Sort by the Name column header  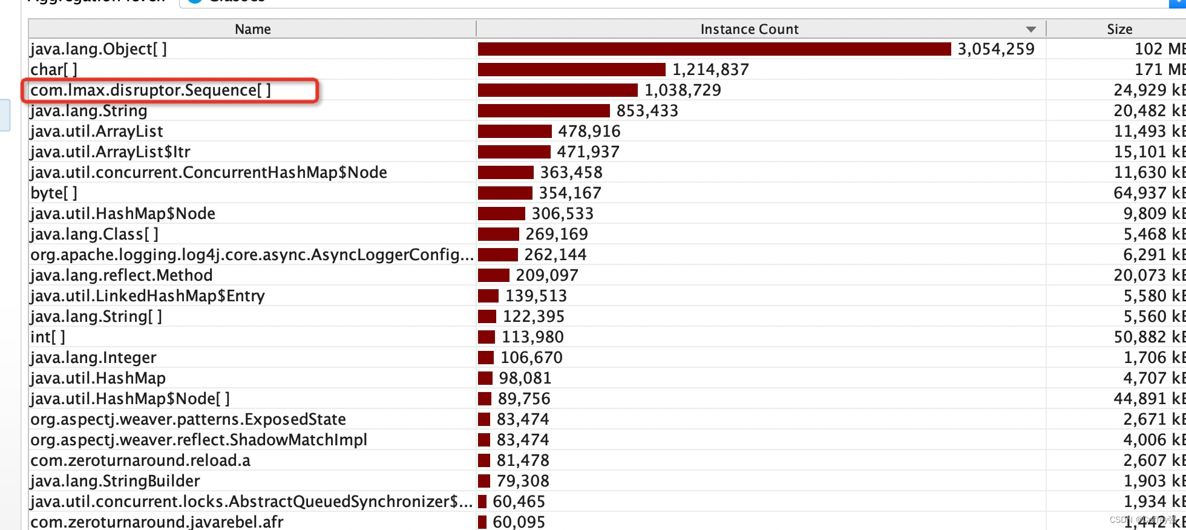coord(252,29)
